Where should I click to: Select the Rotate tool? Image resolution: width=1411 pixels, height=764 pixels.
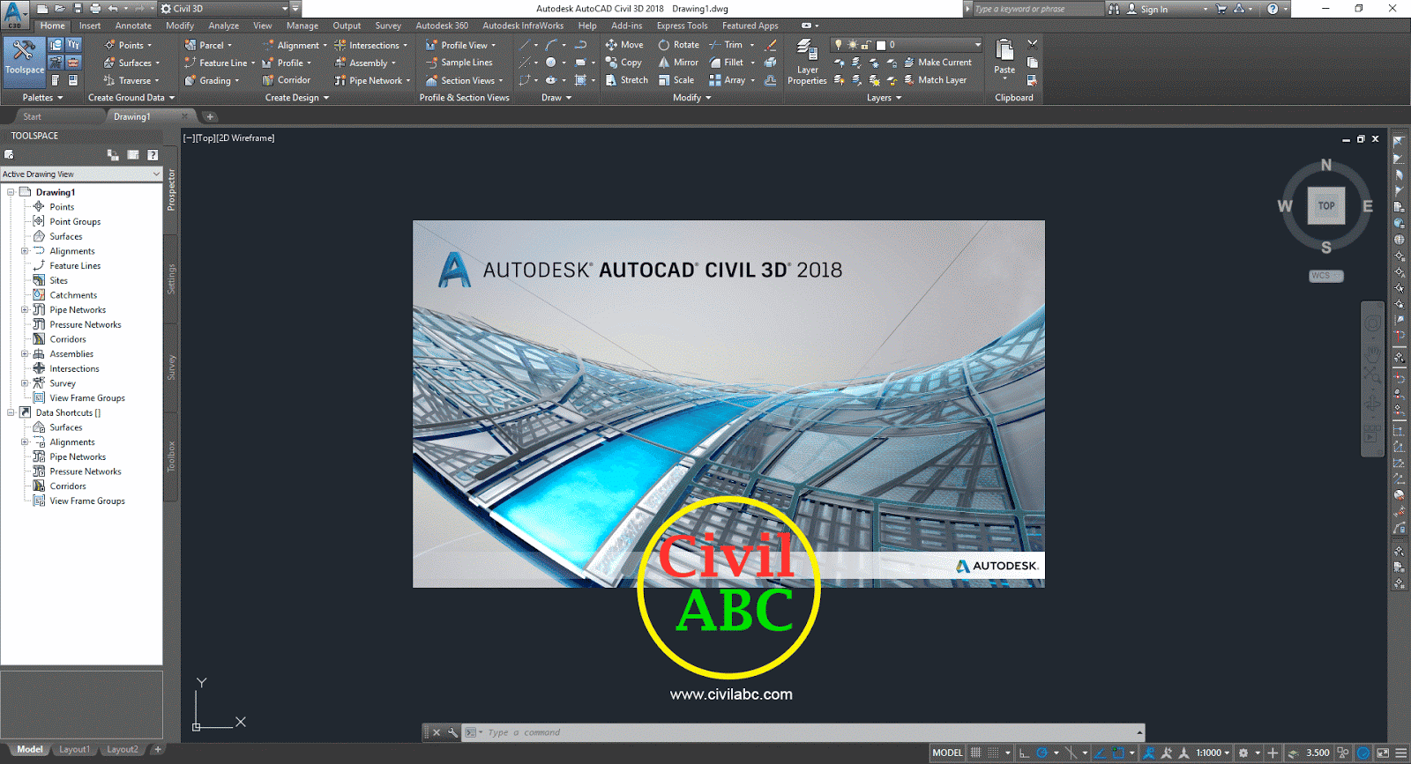pos(678,45)
